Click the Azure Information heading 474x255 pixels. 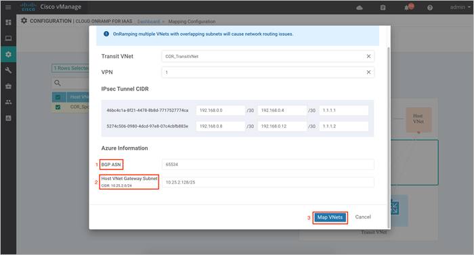click(125, 148)
